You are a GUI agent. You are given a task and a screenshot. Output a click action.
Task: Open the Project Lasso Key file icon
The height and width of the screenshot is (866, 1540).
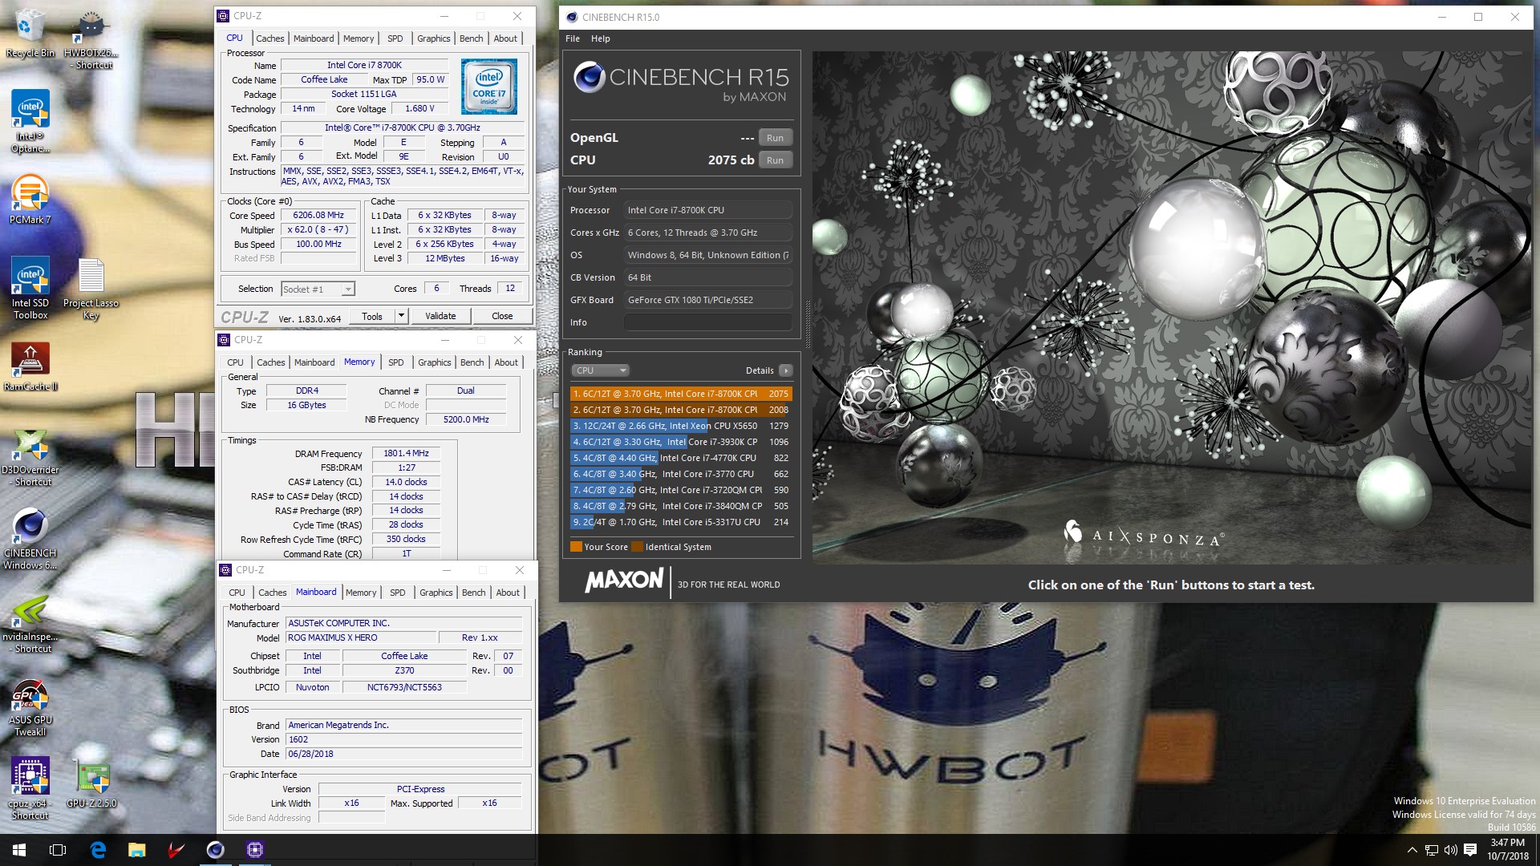click(x=91, y=289)
